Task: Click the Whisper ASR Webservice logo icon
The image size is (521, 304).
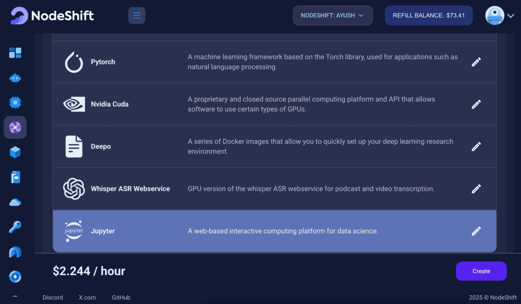Action: coord(74,189)
